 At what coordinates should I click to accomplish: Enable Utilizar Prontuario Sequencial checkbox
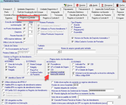[x=39, y=34]
